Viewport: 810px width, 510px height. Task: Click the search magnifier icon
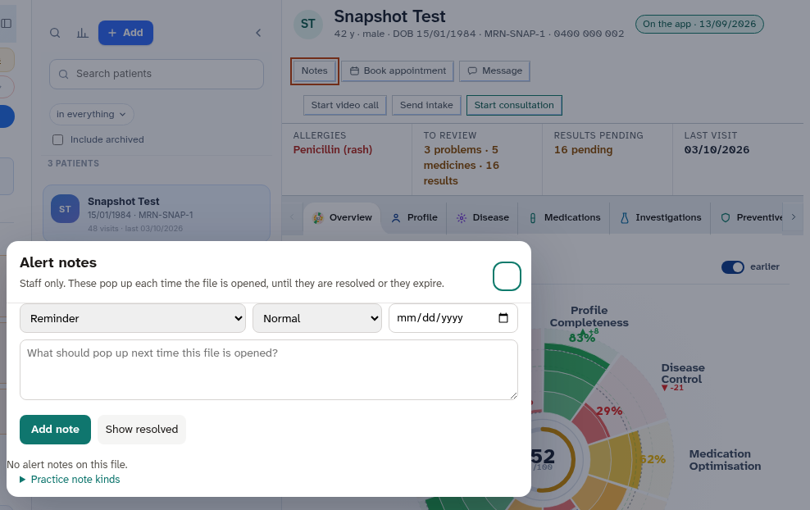tap(55, 33)
